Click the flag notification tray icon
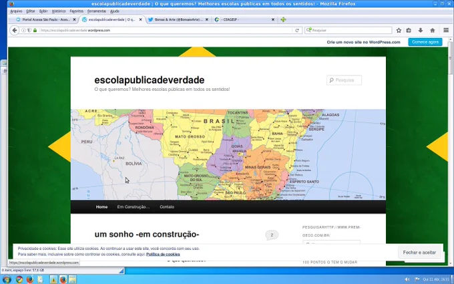The image size is (454, 284). (417, 279)
